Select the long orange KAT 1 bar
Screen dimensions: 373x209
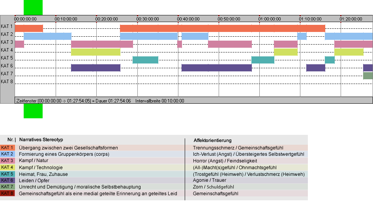click(223, 28)
